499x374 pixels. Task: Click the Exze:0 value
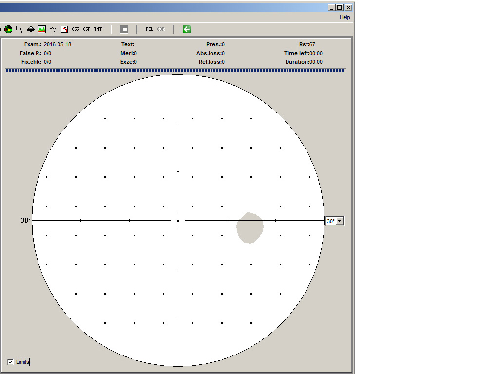click(x=129, y=62)
